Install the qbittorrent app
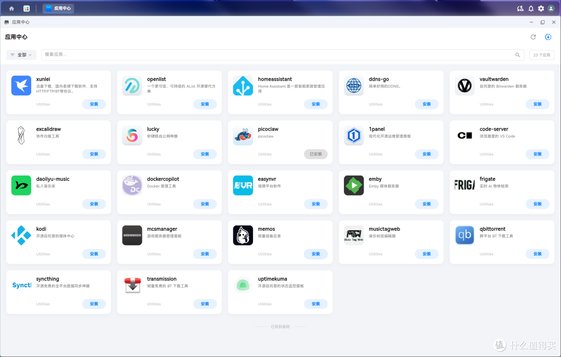This screenshot has height=357, width=561. pyautogui.click(x=538, y=254)
